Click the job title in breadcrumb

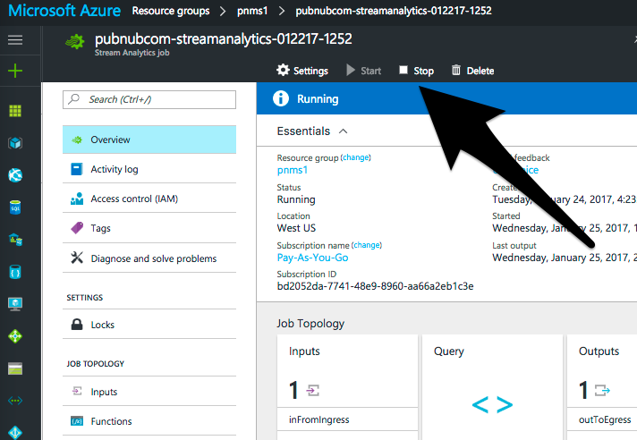pyautogui.click(x=394, y=11)
